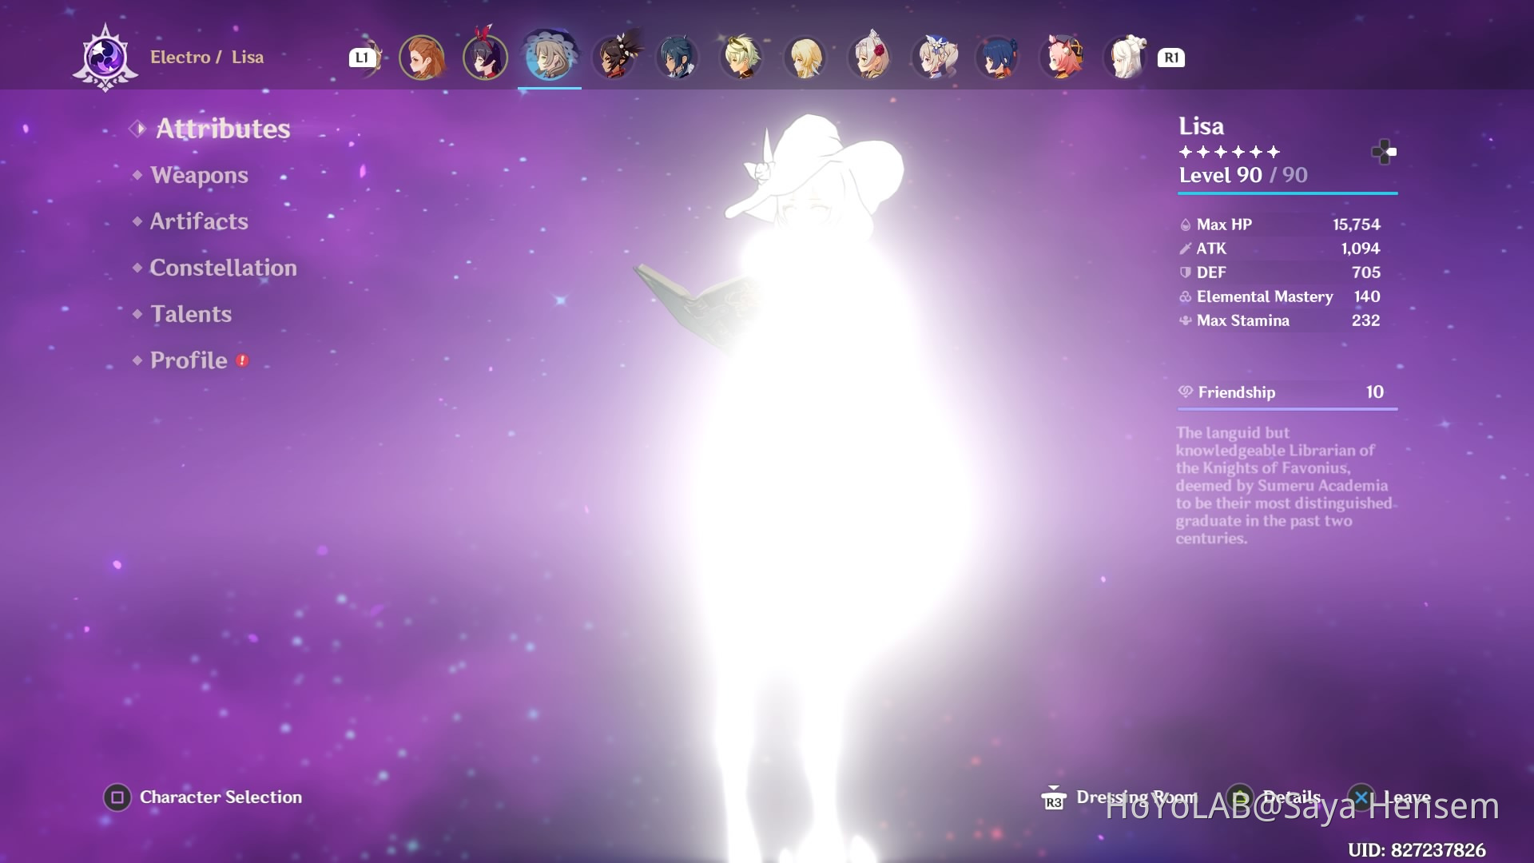The height and width of the screenshot is (863, 1534).
Task: Select the orange braided-hair character portrait
Action: [x=421, y=58]
